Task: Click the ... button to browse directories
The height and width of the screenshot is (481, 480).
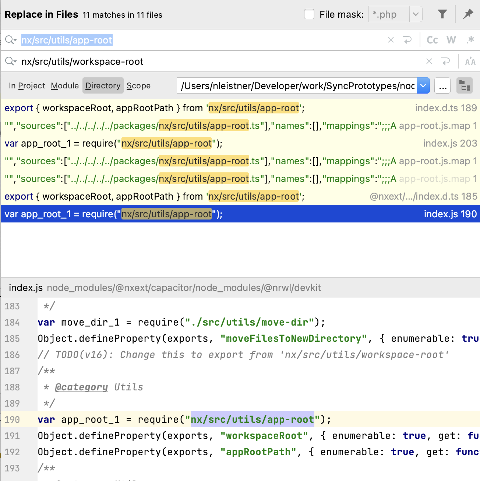Action: pyautogui.click(x=442, y=85)
